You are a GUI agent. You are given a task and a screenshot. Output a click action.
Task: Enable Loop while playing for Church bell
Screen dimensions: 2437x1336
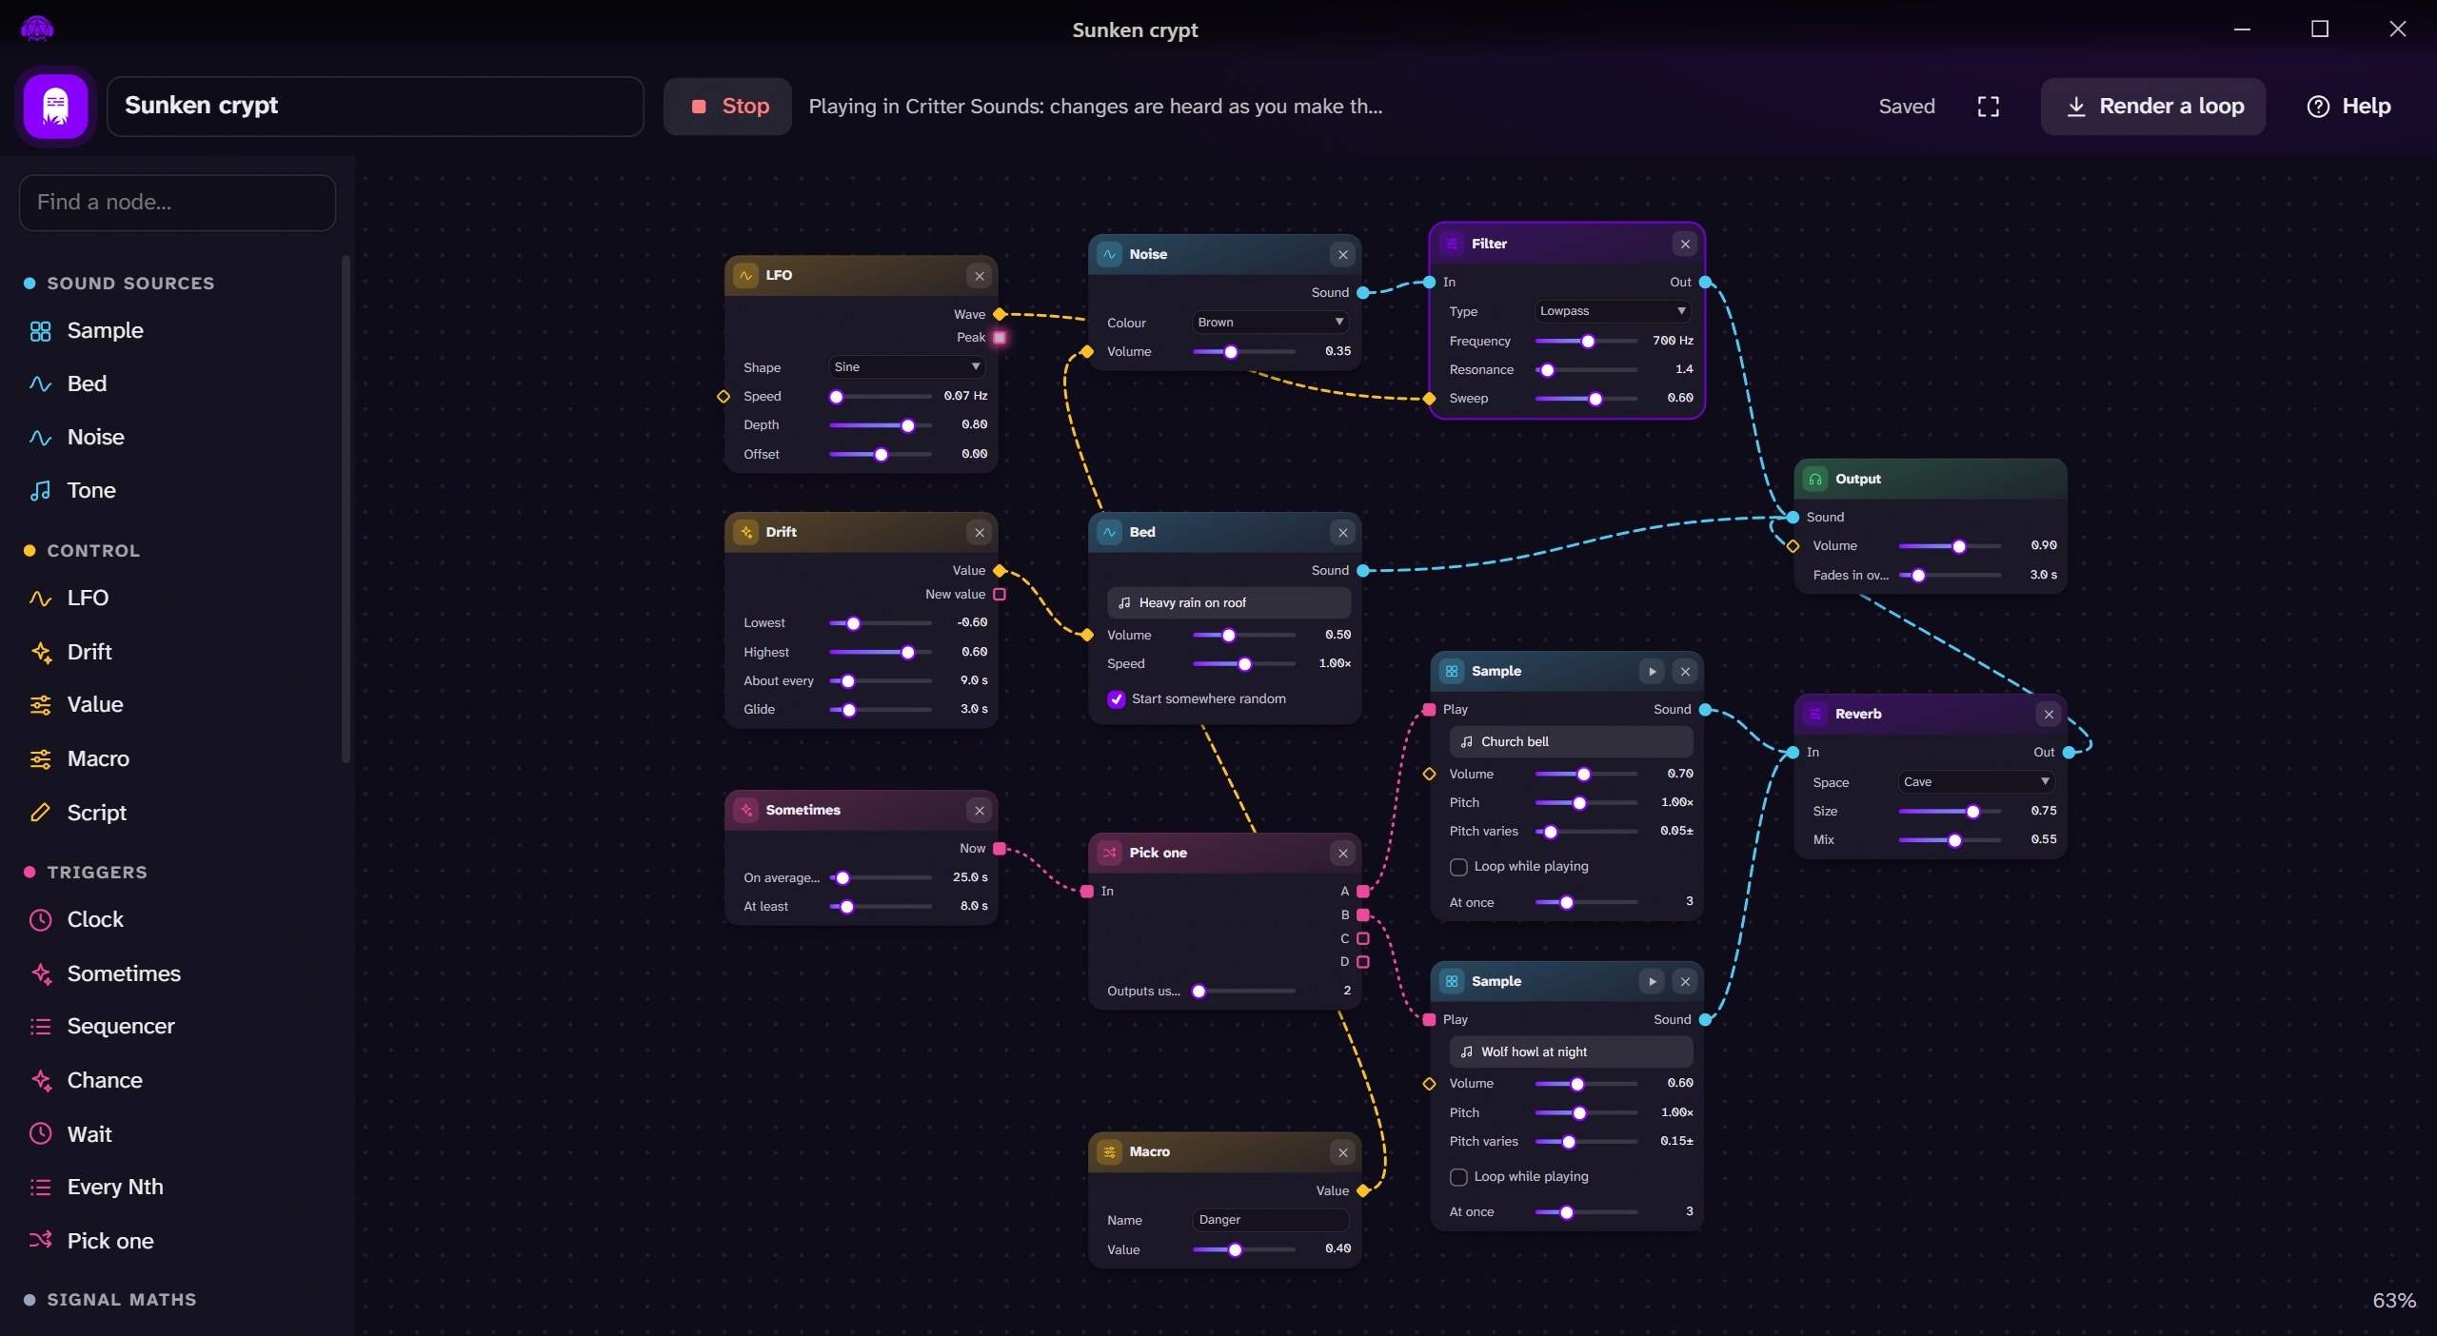1457,867
